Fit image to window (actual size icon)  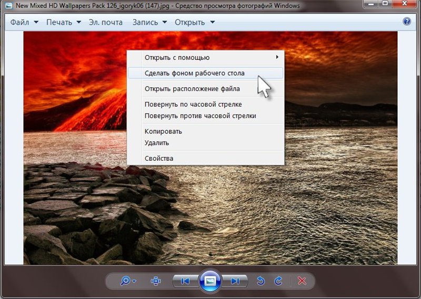[x=156, y=281]
